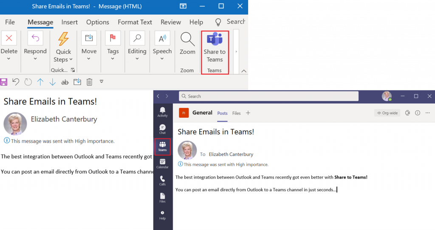
Task: Open Calls in Teams sidebar
Action: (163, 181)
